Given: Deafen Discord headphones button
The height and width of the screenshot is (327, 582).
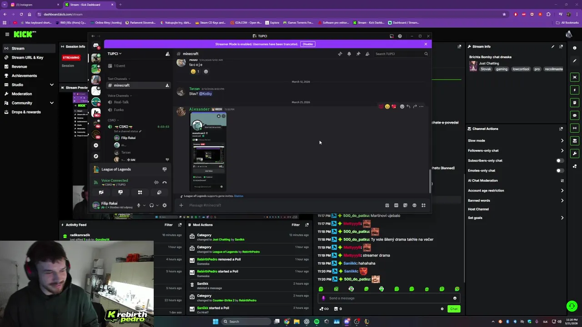Looking at the screenshot, I should pyautogui.click(x=151, y=205).
